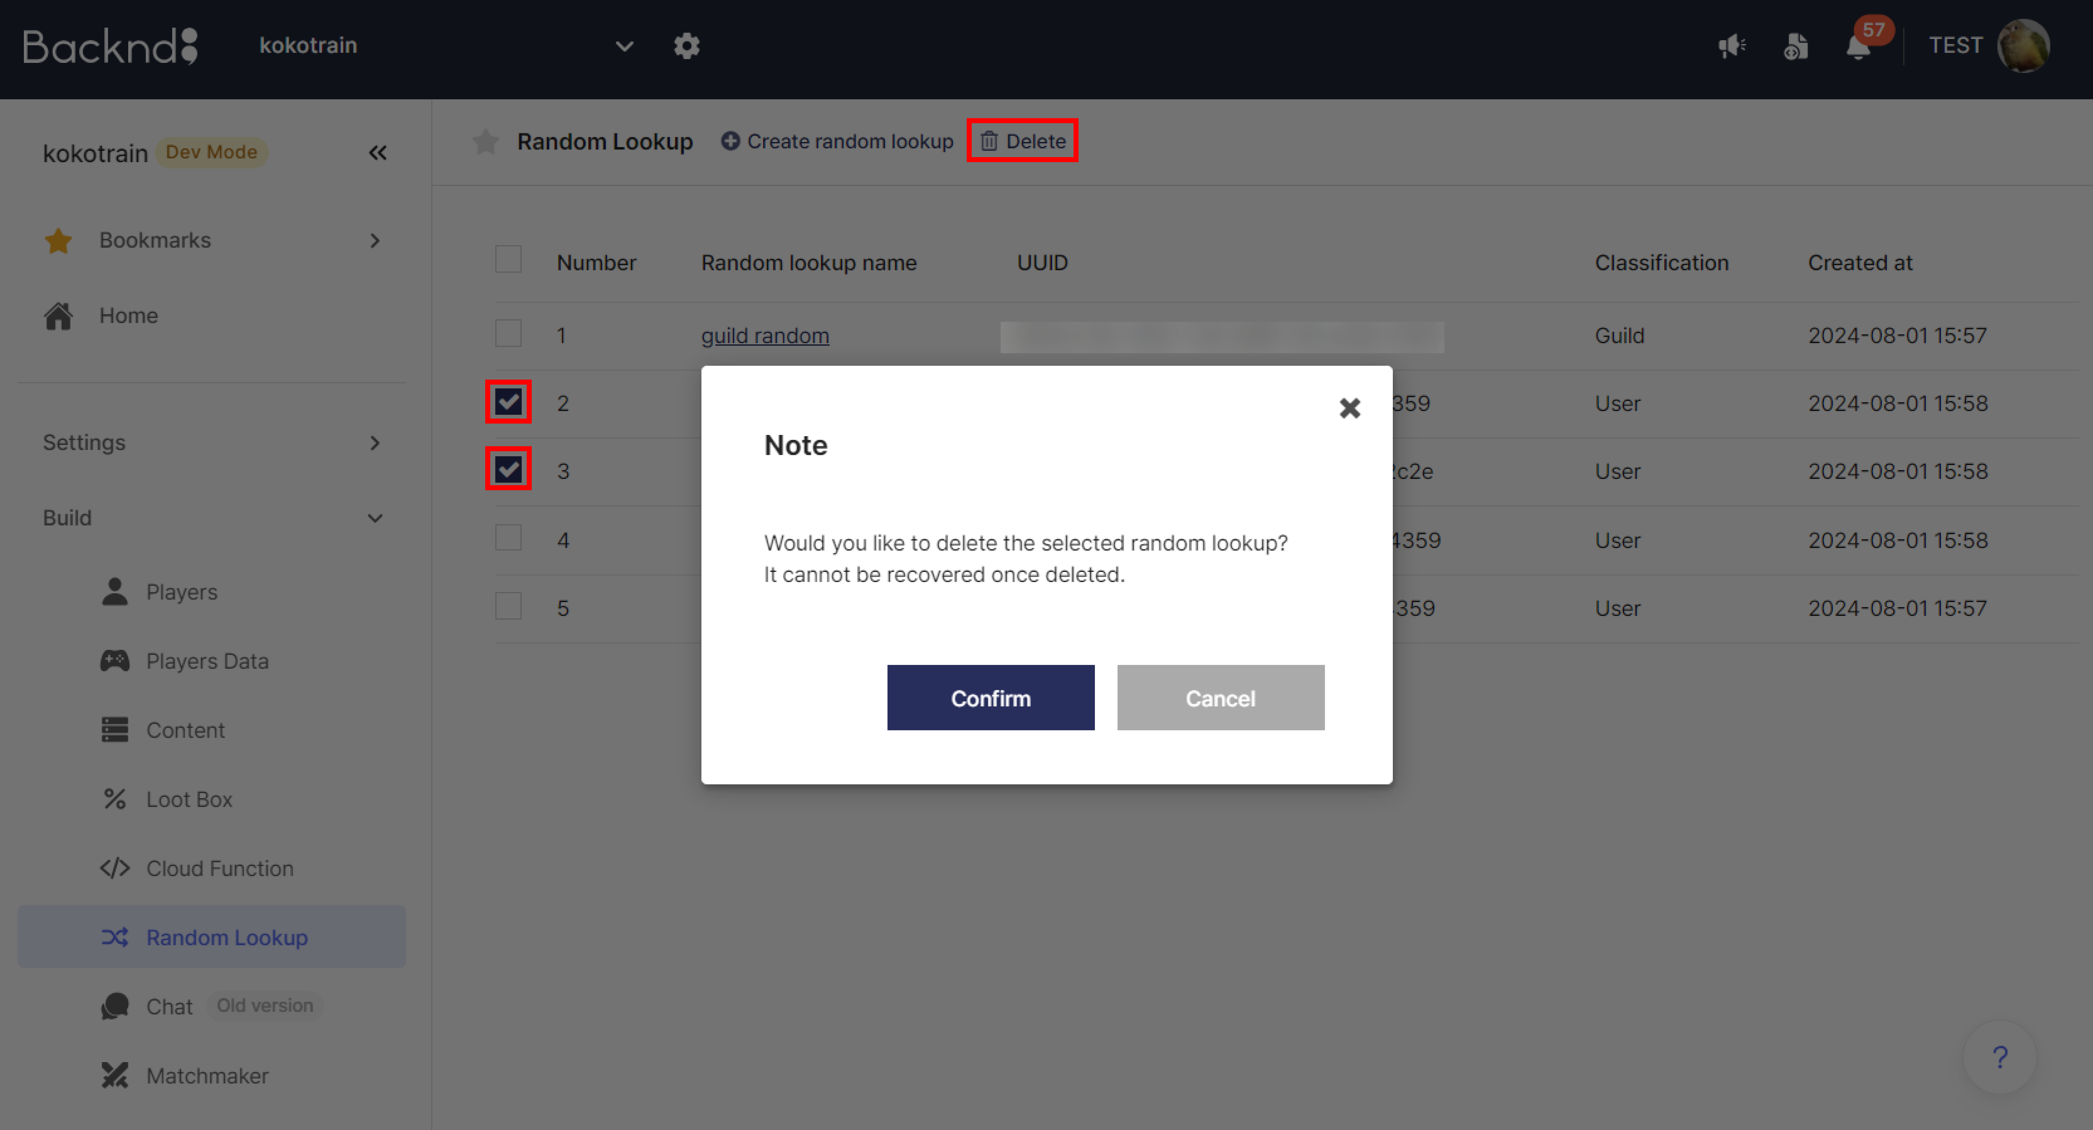
Task: Check the row 1 guild random checkbox
Action: coord(508,333)
